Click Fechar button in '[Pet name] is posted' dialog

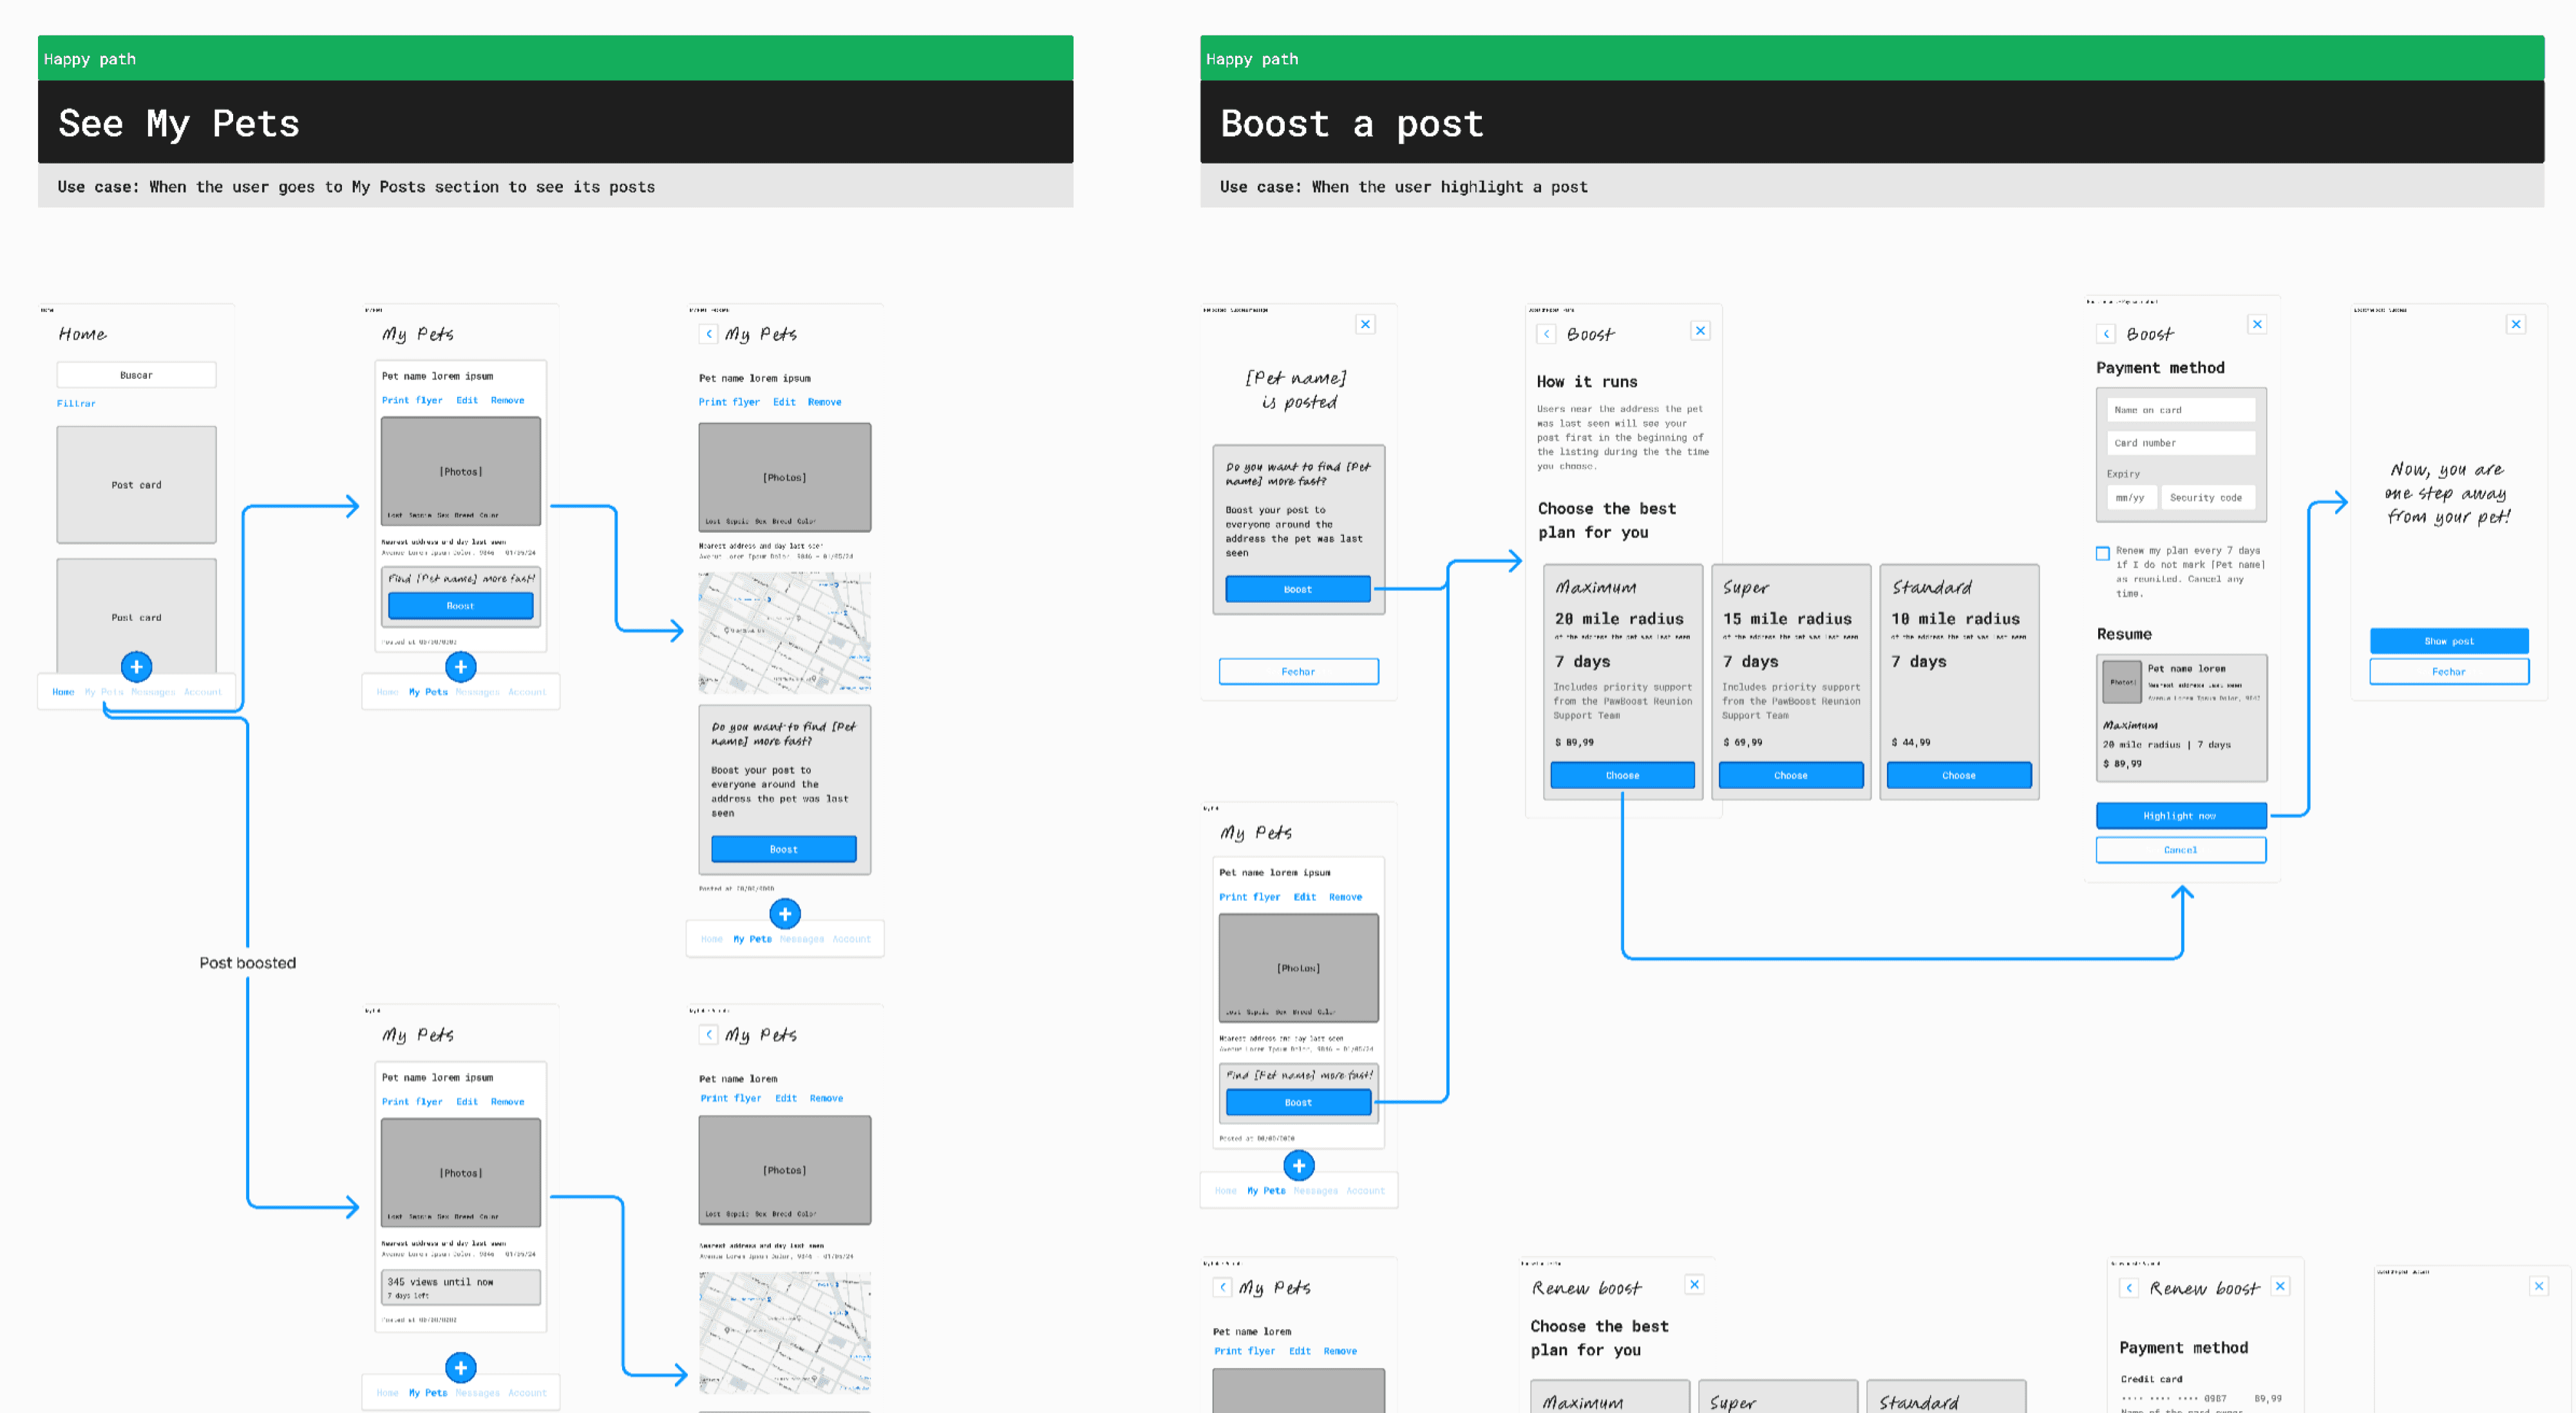tap(1298, 672)
